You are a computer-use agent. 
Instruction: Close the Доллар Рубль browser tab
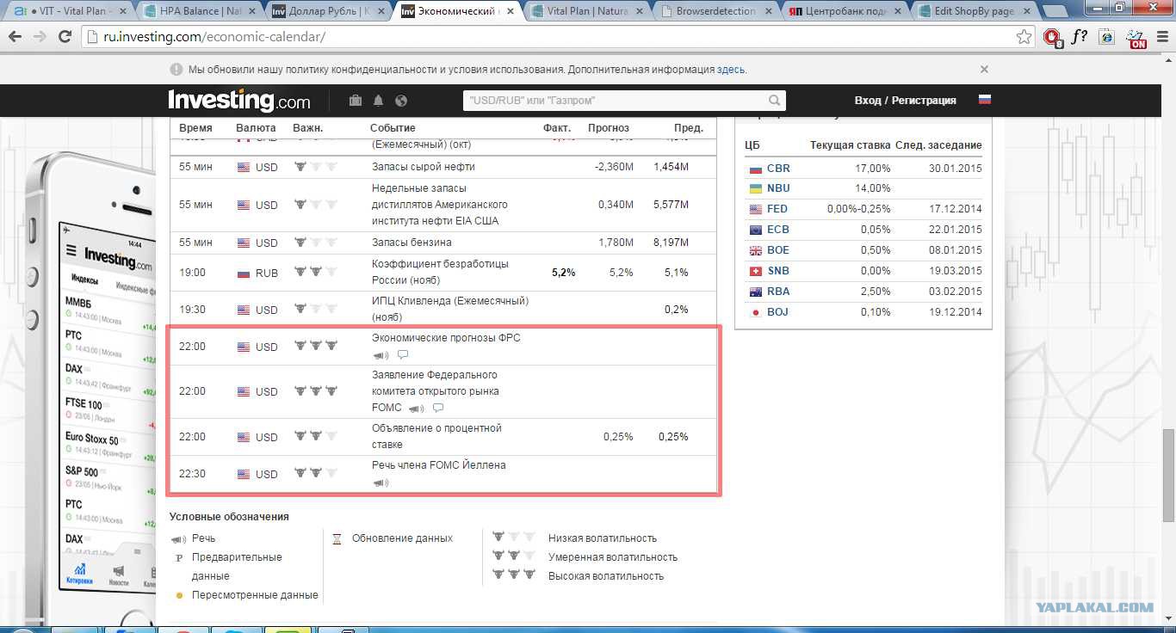tap(381, 11)
